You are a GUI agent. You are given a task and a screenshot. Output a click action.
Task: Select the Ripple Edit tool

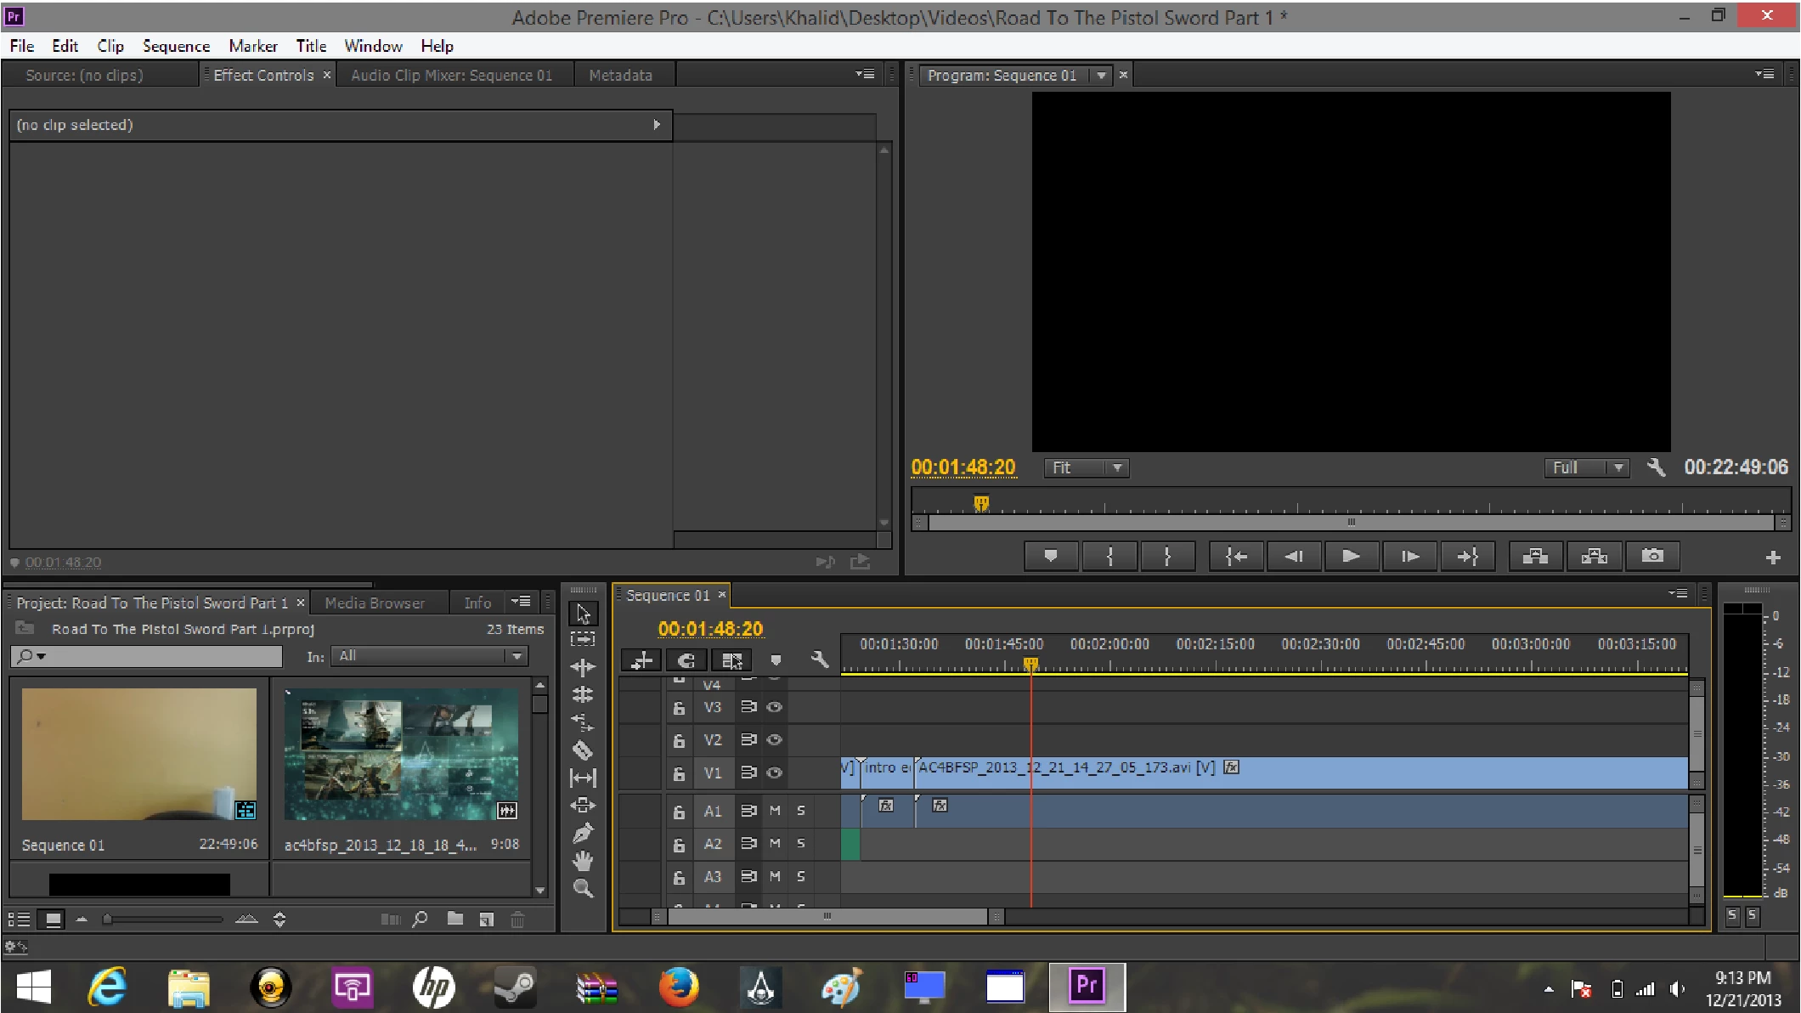click(582, 667)
